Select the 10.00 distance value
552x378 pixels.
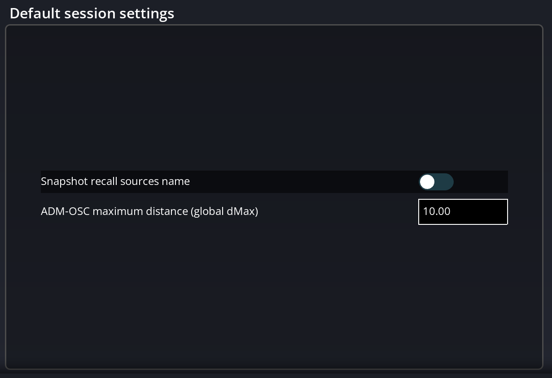[x=436, y=211]
